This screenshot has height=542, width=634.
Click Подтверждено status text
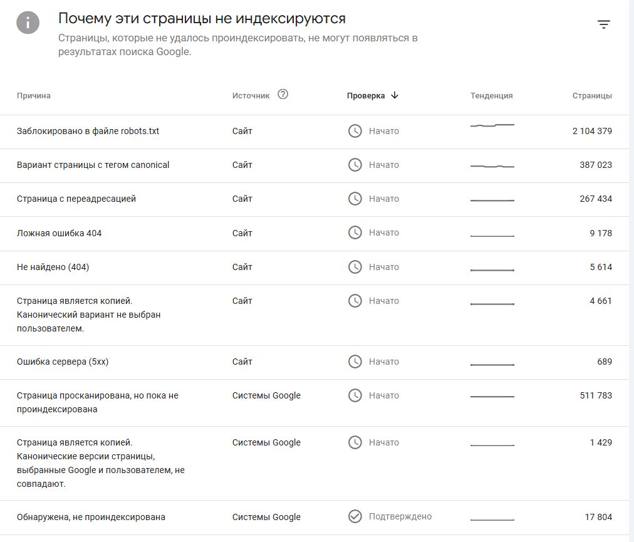coord(400,516)
